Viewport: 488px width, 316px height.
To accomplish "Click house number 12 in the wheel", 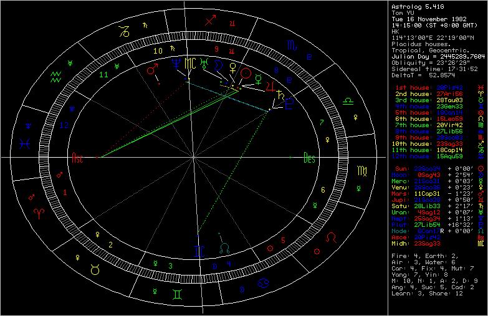I will click(x=64, y=125).
